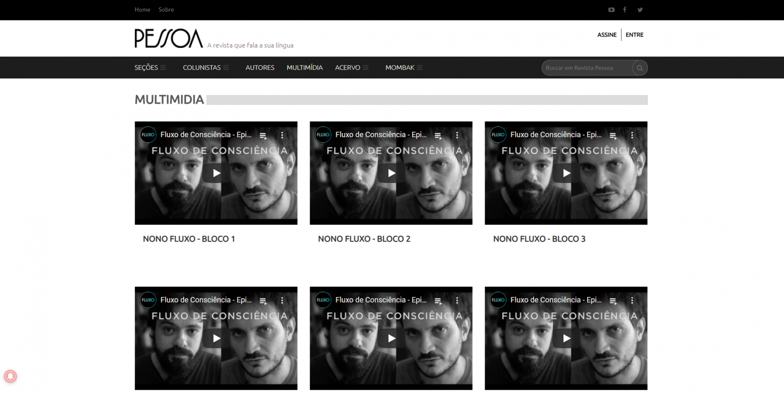Expand the Colunistas dropdown menu
The image size is (784, 397).
(205, 68)
